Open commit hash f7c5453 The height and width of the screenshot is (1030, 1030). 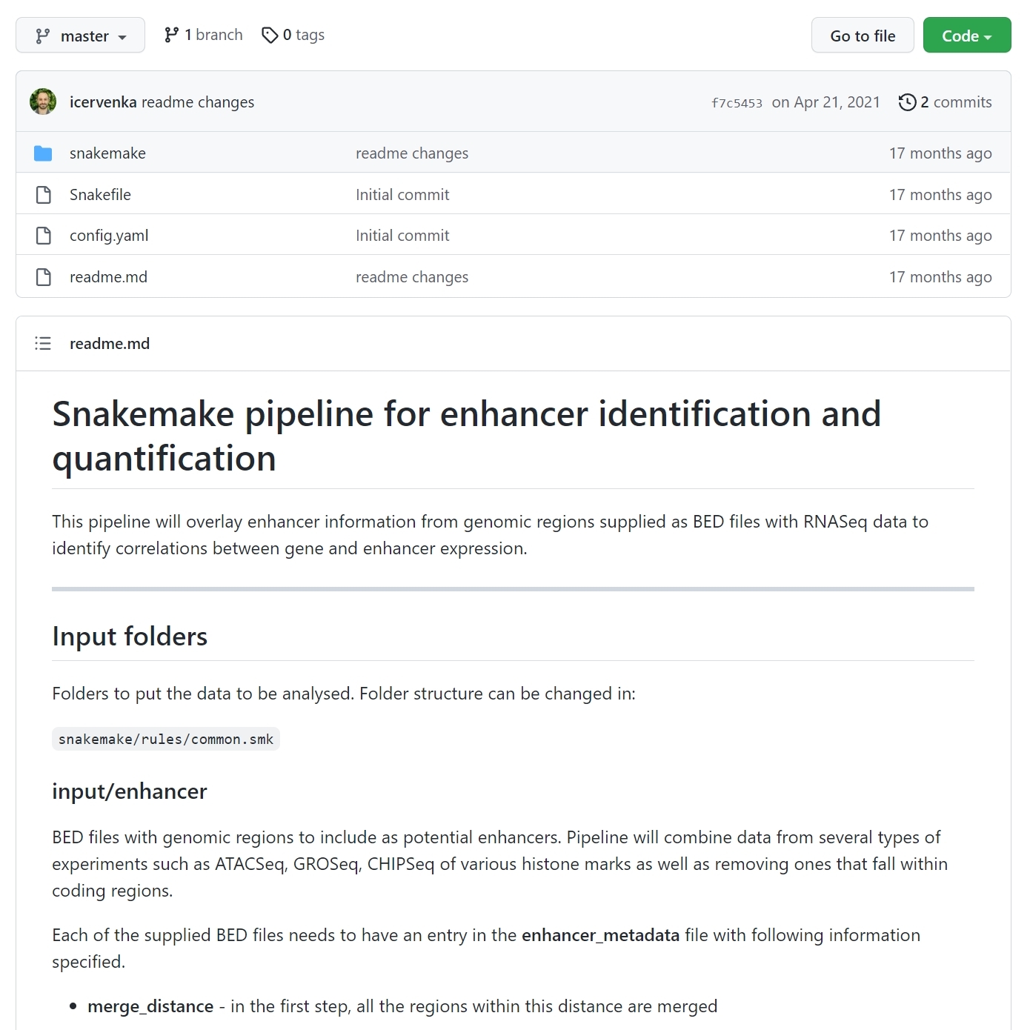click(x=737, y=103)
